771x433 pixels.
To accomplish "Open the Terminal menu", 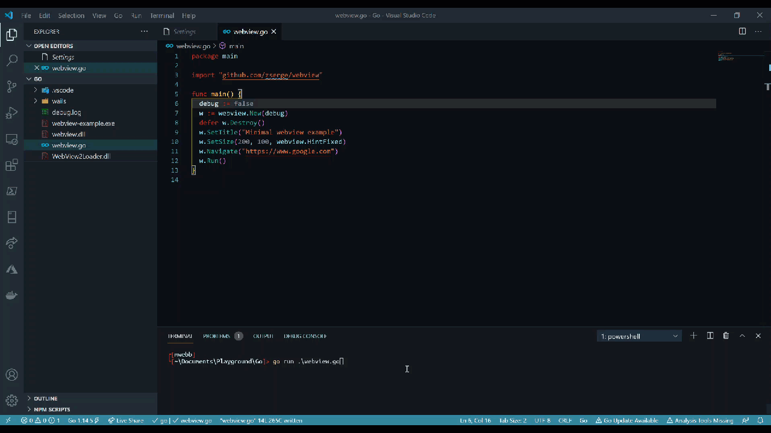I will [x=162, y=15].
